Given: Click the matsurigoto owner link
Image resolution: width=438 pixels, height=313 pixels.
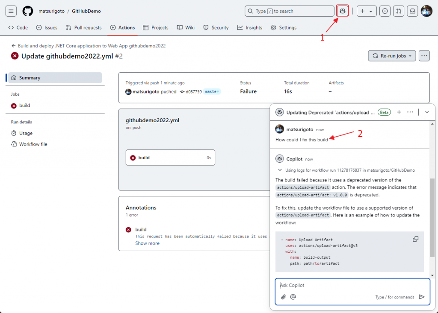Looking at the screenshot, I should (51, 11).
